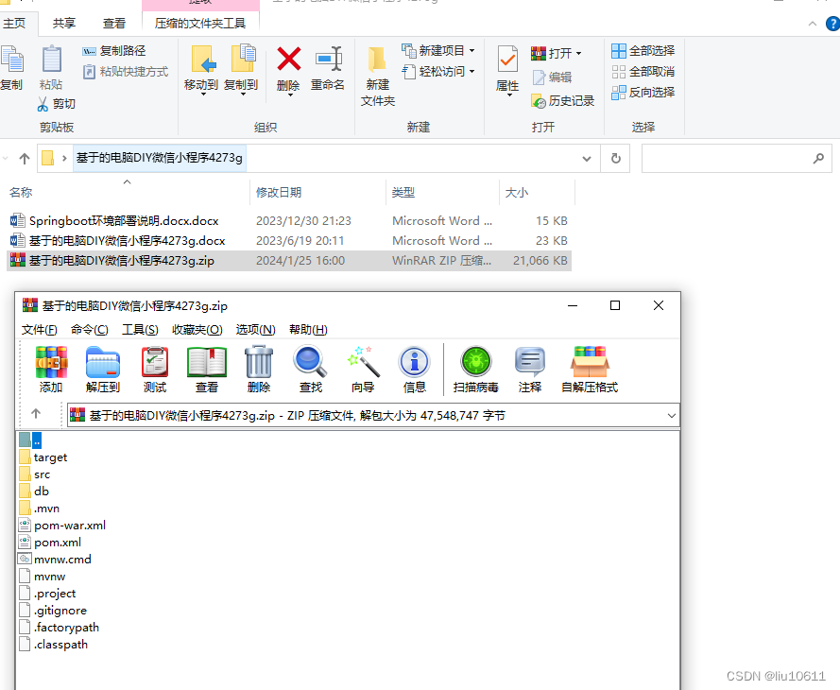Image resolution: width=840 pixels, height=690 pixels.
Task: Open WinRAR Help (帮助) menu
Action: click(308, 330)
